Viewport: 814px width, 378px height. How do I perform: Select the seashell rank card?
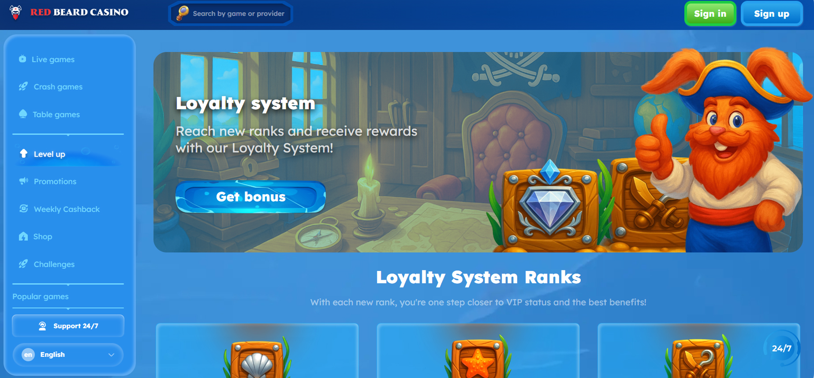(257, 351)
